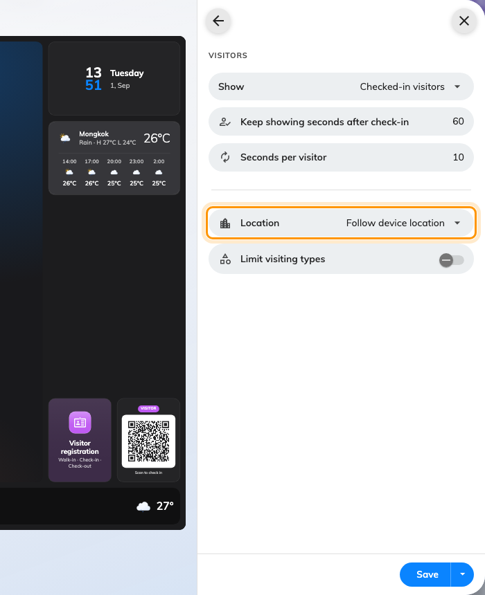
Task: Click the 27° temperature in bottom bar
Action: point(165,506)
